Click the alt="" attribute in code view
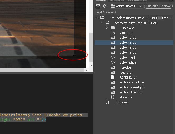 [35, 120]
